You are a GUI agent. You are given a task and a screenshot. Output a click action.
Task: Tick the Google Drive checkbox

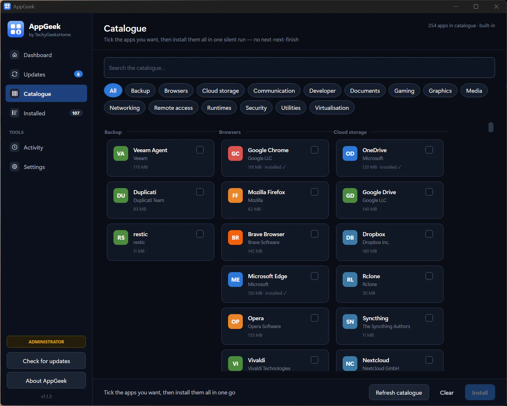coord(429,192)
